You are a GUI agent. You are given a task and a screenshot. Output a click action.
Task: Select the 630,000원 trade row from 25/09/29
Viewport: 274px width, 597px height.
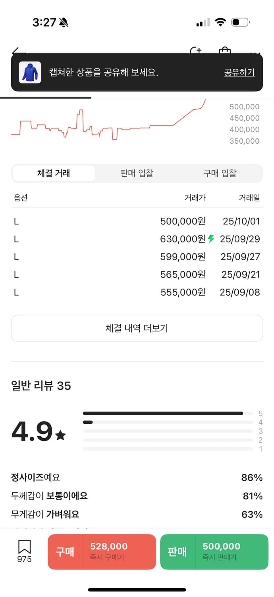137,239
